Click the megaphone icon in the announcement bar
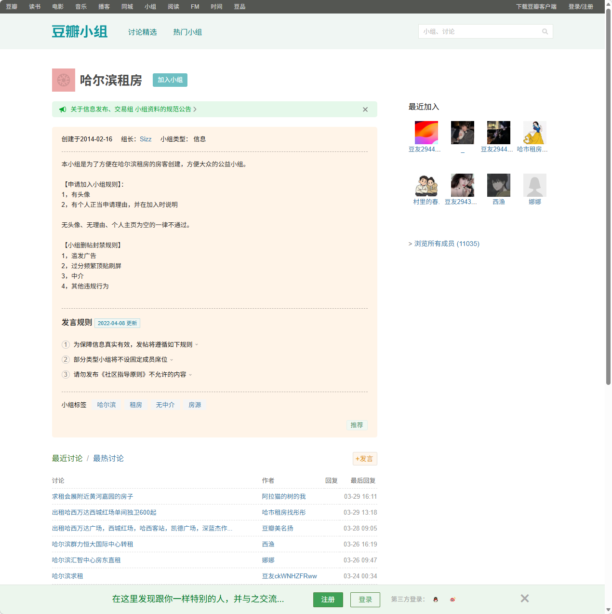Viewport: 612px width, 614px height. (x=63, y=109)
